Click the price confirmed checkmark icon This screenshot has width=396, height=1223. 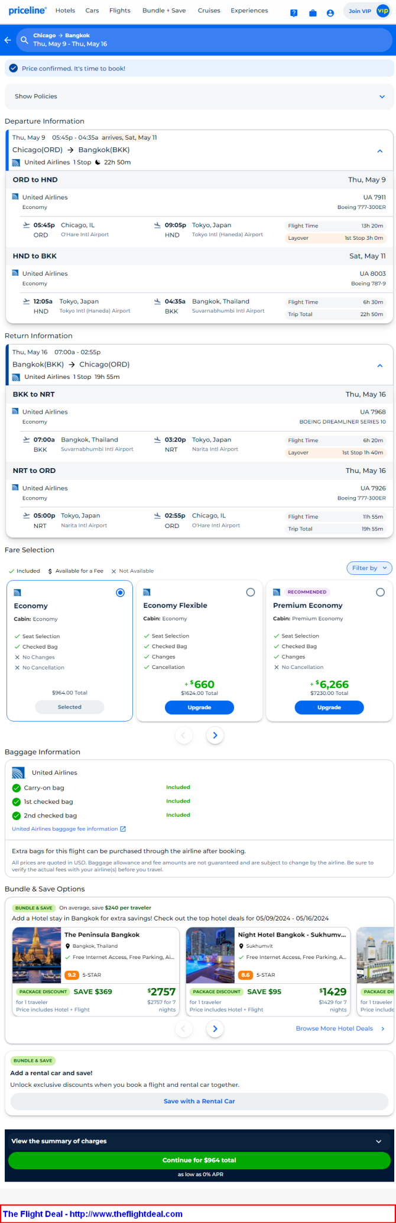14,68
